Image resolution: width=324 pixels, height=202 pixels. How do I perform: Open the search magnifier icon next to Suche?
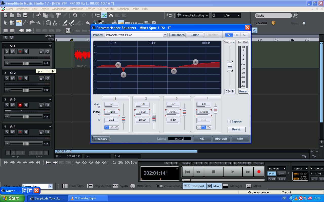click(x=295, y=15)
